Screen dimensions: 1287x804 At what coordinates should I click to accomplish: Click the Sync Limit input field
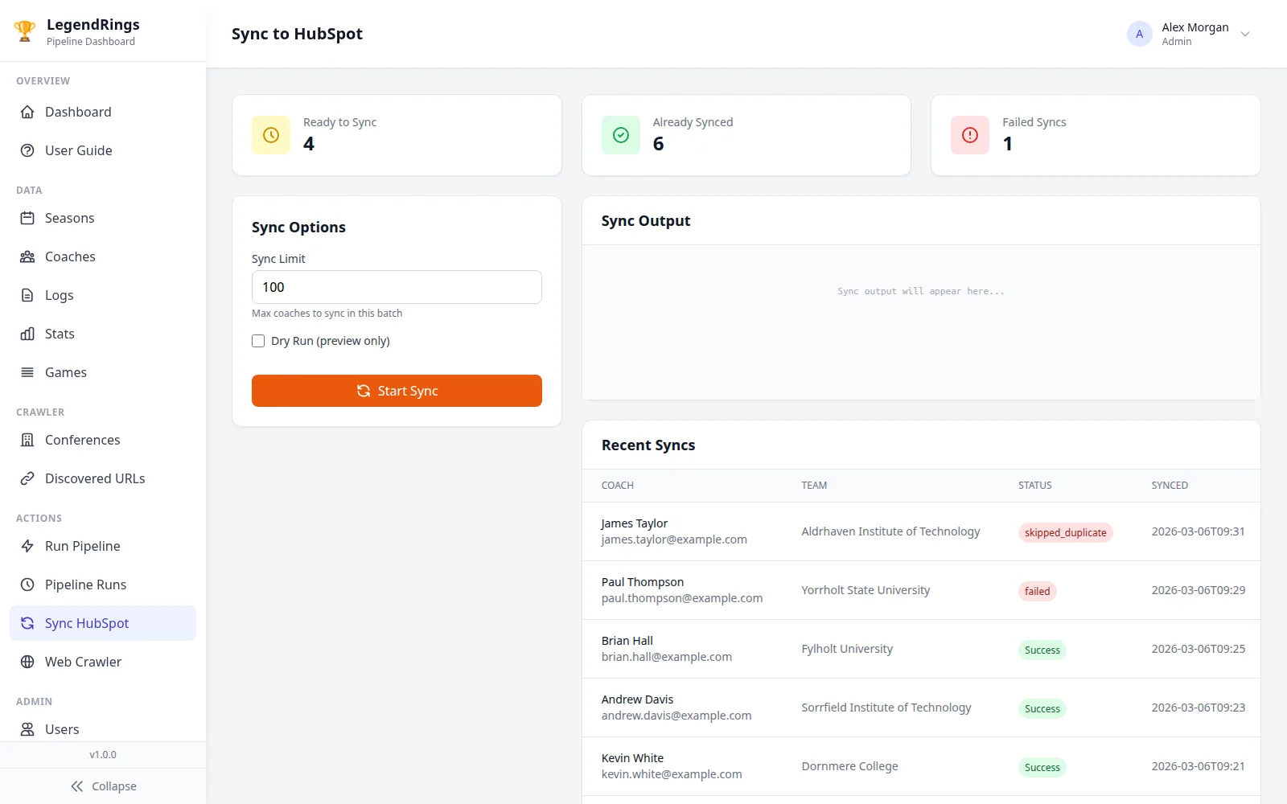tap(397, 287)
